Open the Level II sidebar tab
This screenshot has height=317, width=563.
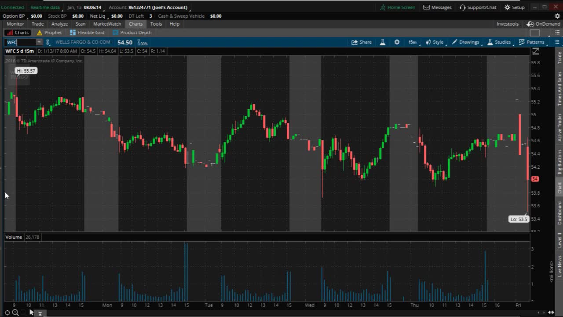coord(559,240)
